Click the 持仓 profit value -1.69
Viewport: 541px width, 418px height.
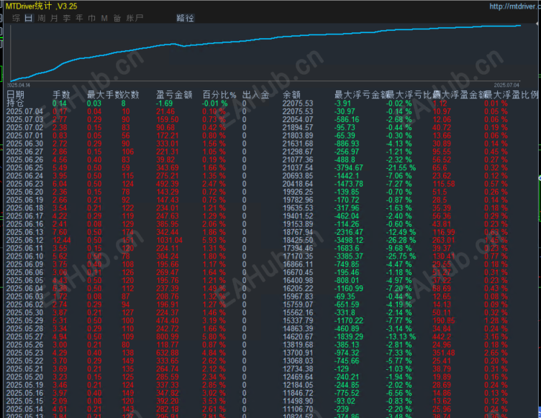(164, 103)
